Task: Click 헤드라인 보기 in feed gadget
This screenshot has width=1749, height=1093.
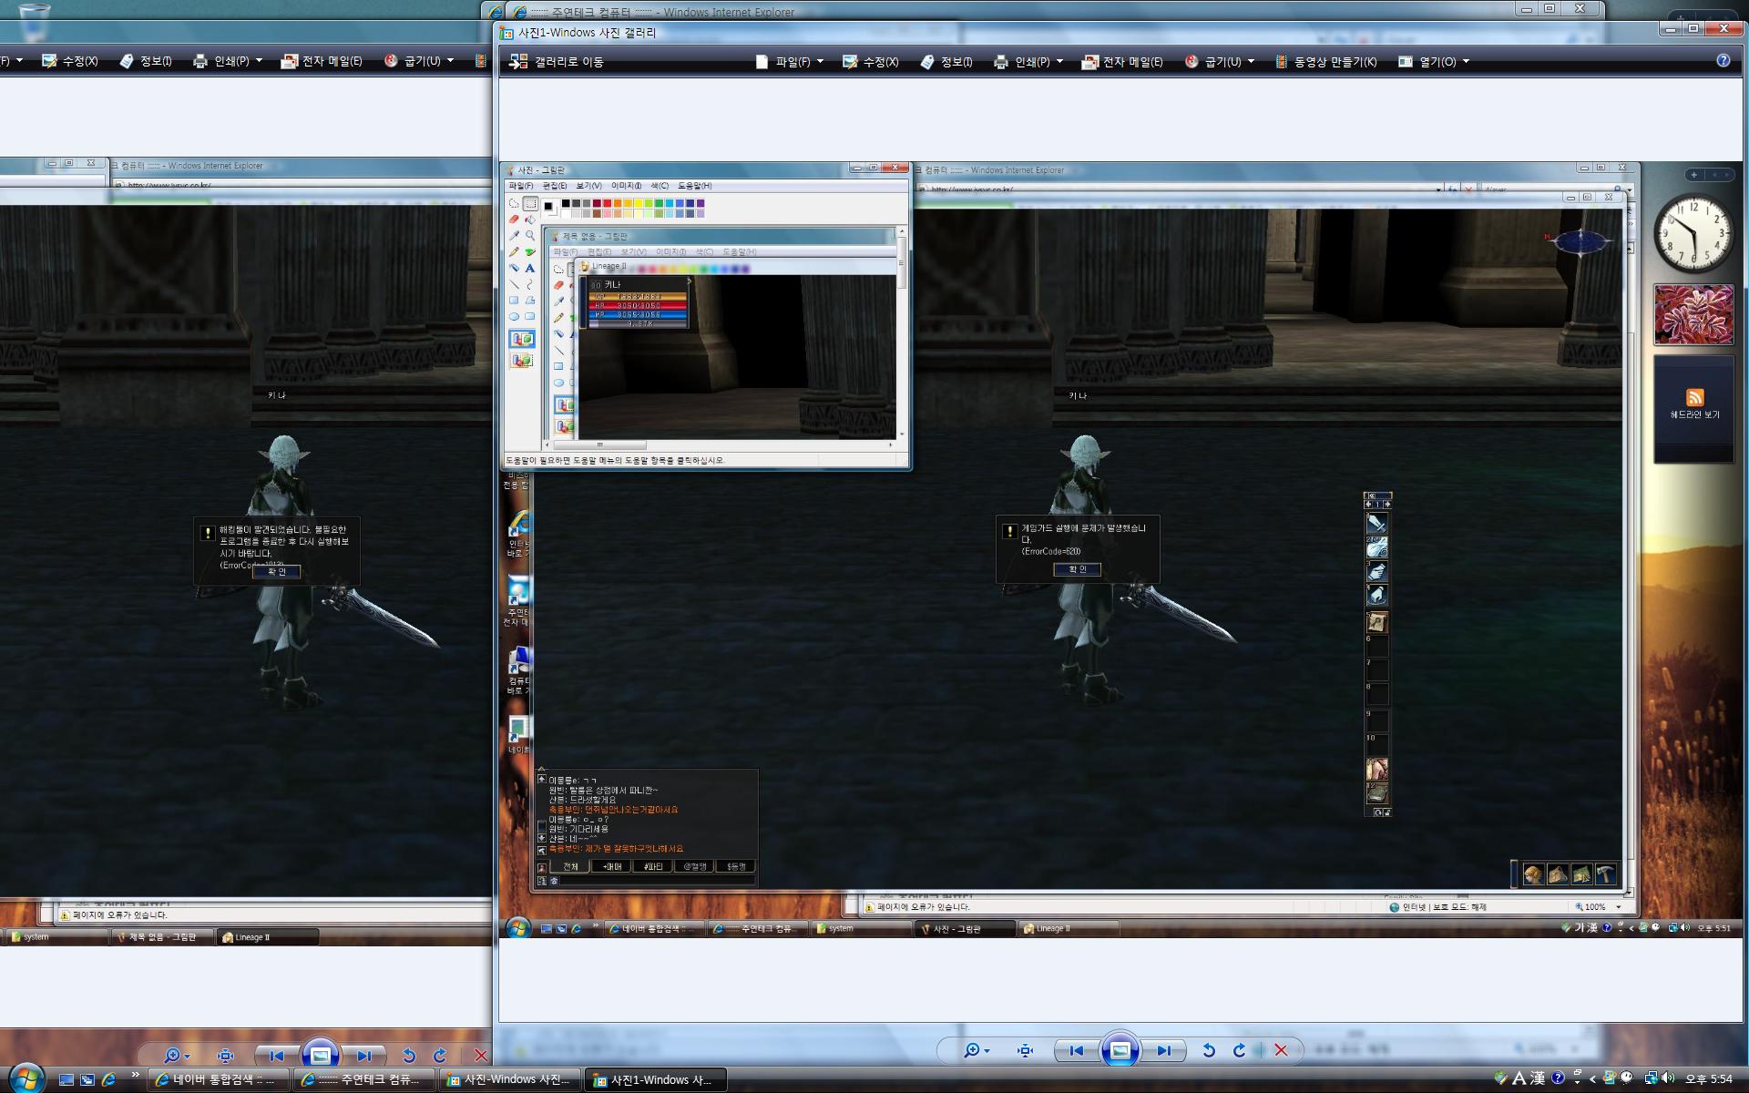Action: point(1694,414)
